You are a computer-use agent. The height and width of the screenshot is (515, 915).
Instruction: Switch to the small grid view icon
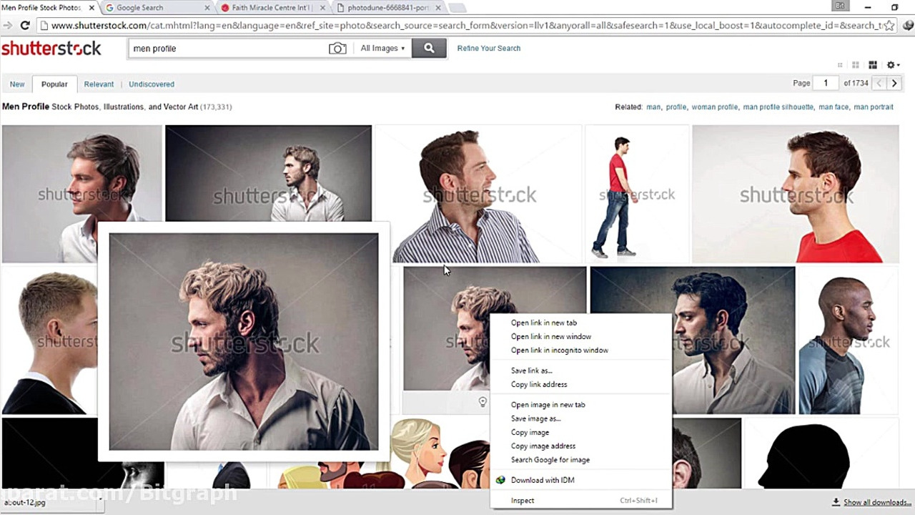(x=840, y=65)
